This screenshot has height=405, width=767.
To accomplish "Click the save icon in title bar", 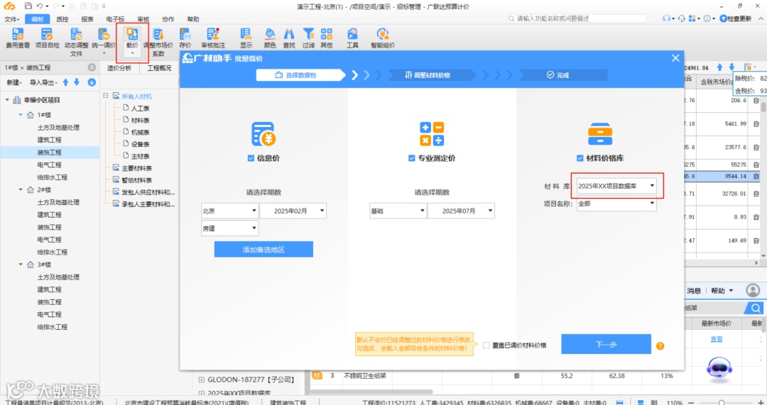I will point(28,6).
